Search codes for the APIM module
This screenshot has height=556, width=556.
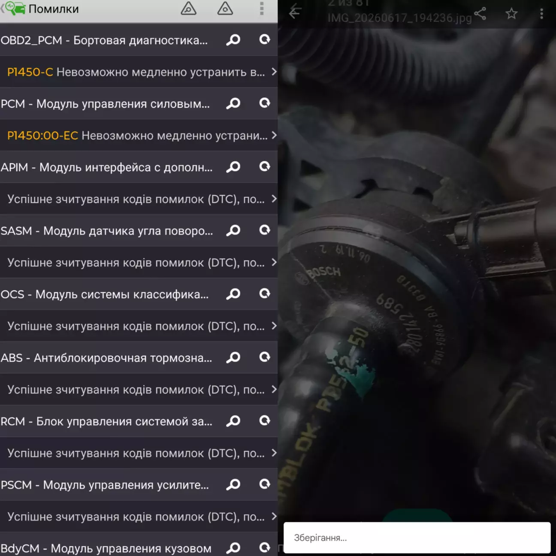(233, 167)
